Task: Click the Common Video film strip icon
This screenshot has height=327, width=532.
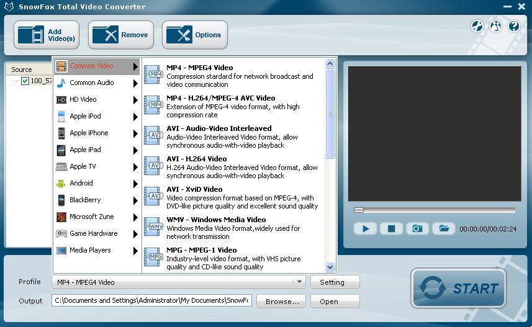Action: [61, 66]
